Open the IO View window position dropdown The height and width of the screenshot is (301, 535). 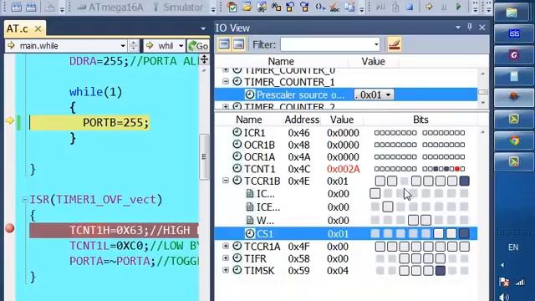(x=458, y=28)
